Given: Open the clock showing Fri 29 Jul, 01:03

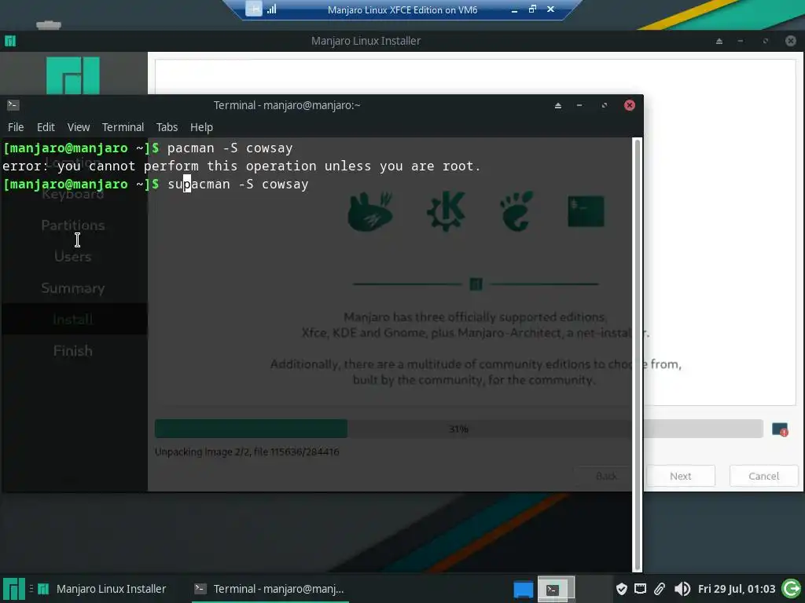Looking at the screenshot, I should (736, 589).
